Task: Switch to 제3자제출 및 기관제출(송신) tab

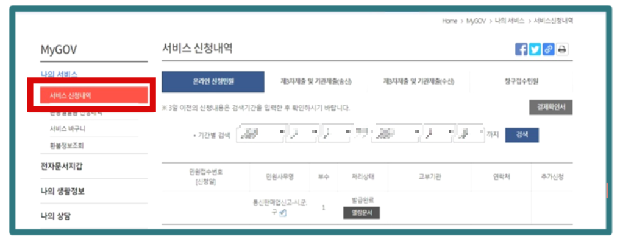Action: coord(316,82)
